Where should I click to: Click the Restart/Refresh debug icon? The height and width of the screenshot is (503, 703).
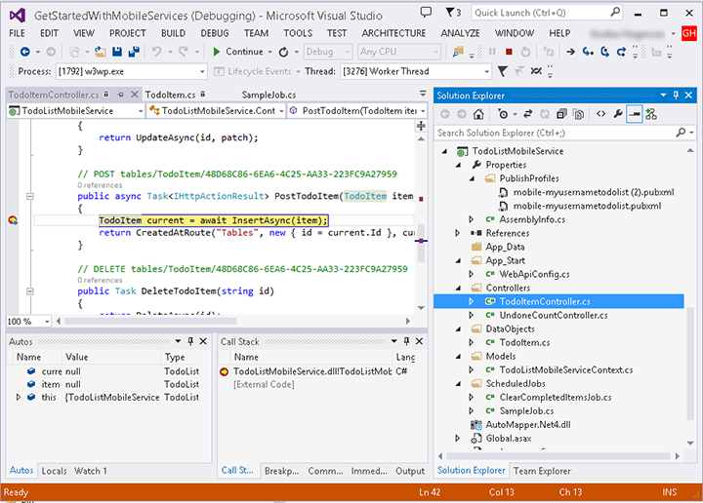coord(283,52)
